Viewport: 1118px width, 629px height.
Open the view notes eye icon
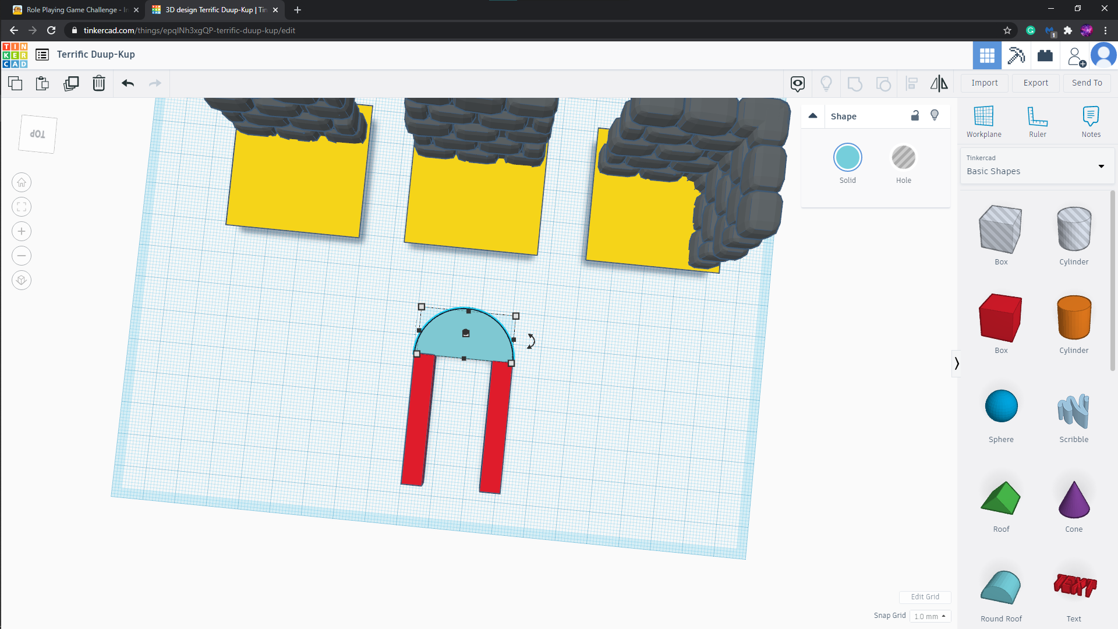click(798, 84)
